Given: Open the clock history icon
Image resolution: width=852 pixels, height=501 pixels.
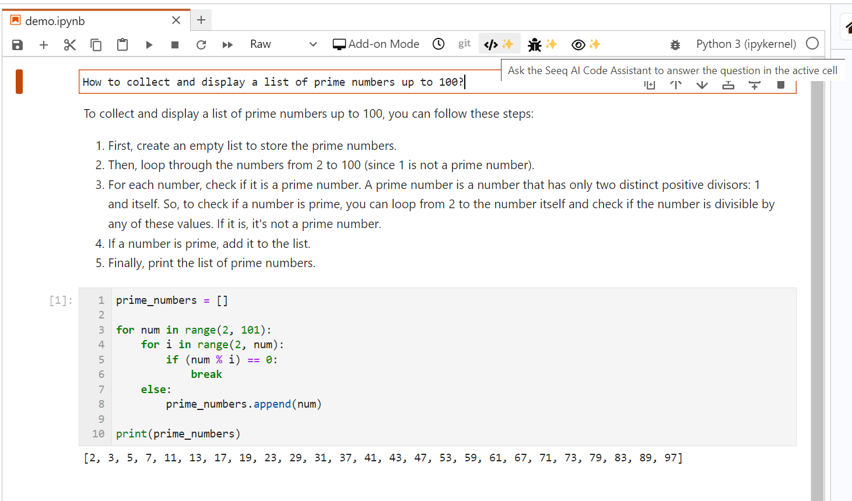Looking at the screenshot, I should tap(439, 44).
